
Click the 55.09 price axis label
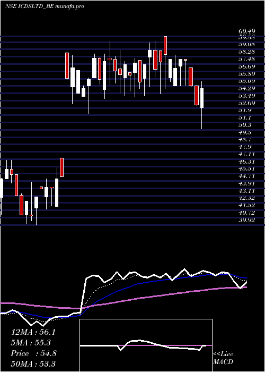tap(246, 81)
